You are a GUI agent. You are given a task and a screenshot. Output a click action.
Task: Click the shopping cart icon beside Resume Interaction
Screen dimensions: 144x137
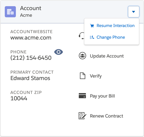click(x=92, y=26)
